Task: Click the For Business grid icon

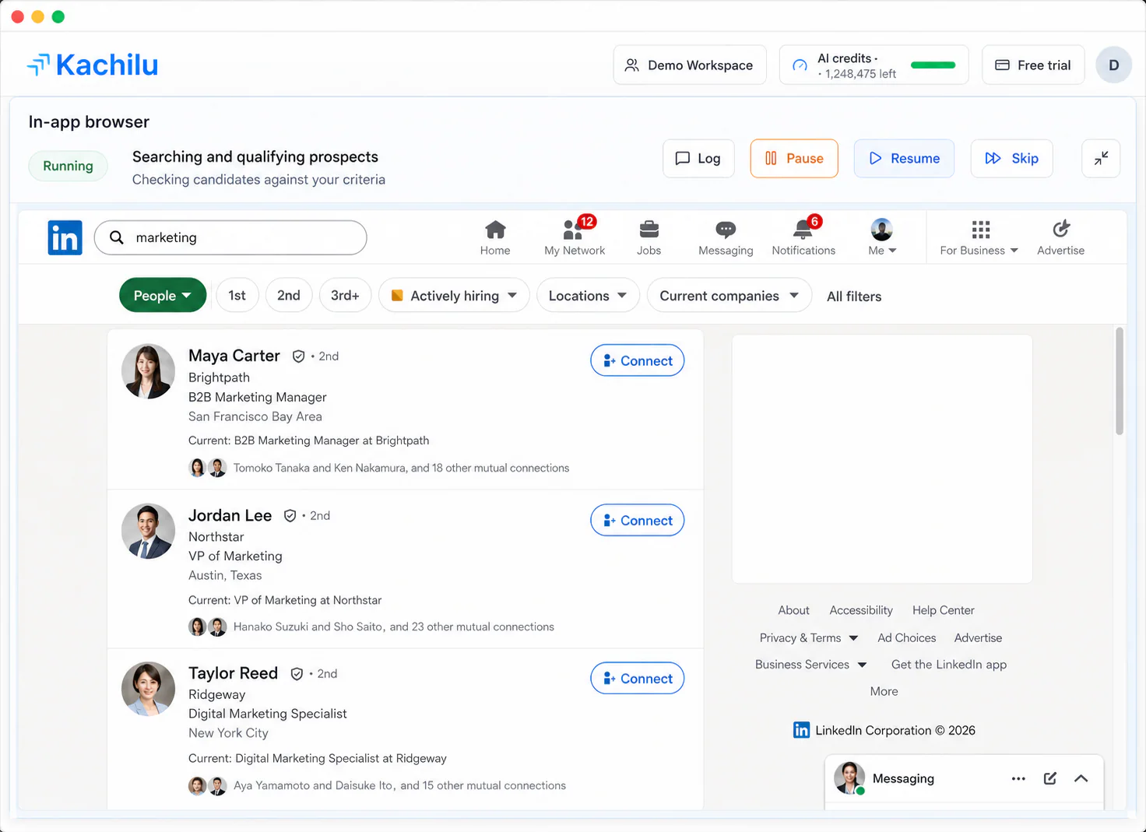Action: point(981,230)
